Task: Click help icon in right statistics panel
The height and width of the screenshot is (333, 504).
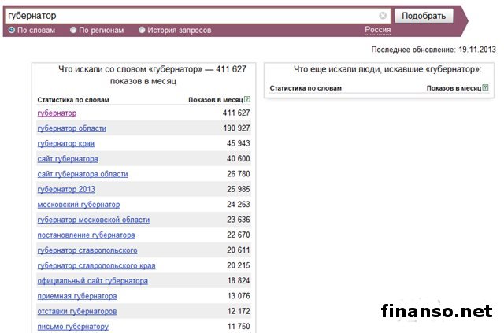Action: click(485, 88)
